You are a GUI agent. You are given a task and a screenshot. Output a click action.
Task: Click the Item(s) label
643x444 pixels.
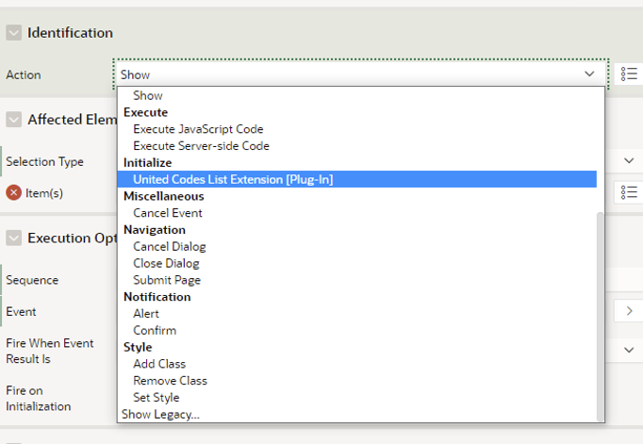pos(44,193)
